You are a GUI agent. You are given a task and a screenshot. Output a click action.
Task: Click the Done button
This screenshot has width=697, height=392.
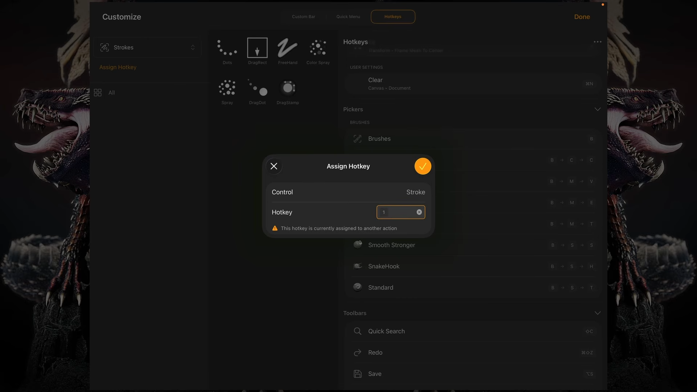tap(582, 17)
